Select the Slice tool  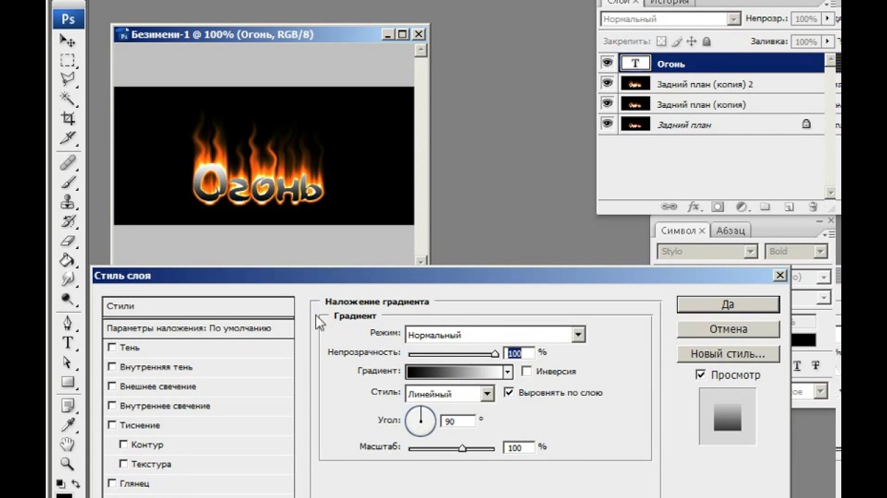pos(67,138)
